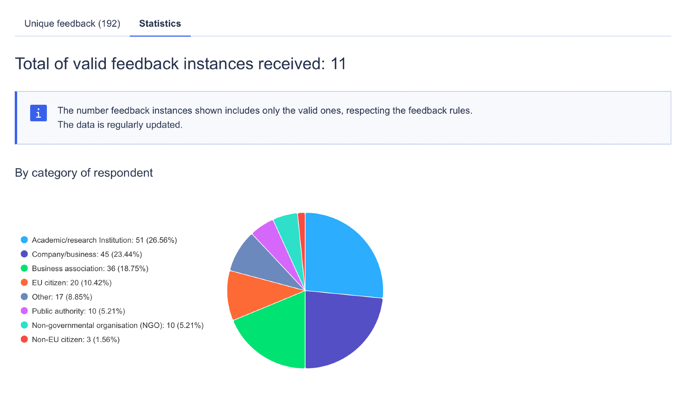
Task: Toggle the Other legend entry label
Action: [x=62, y=297]
